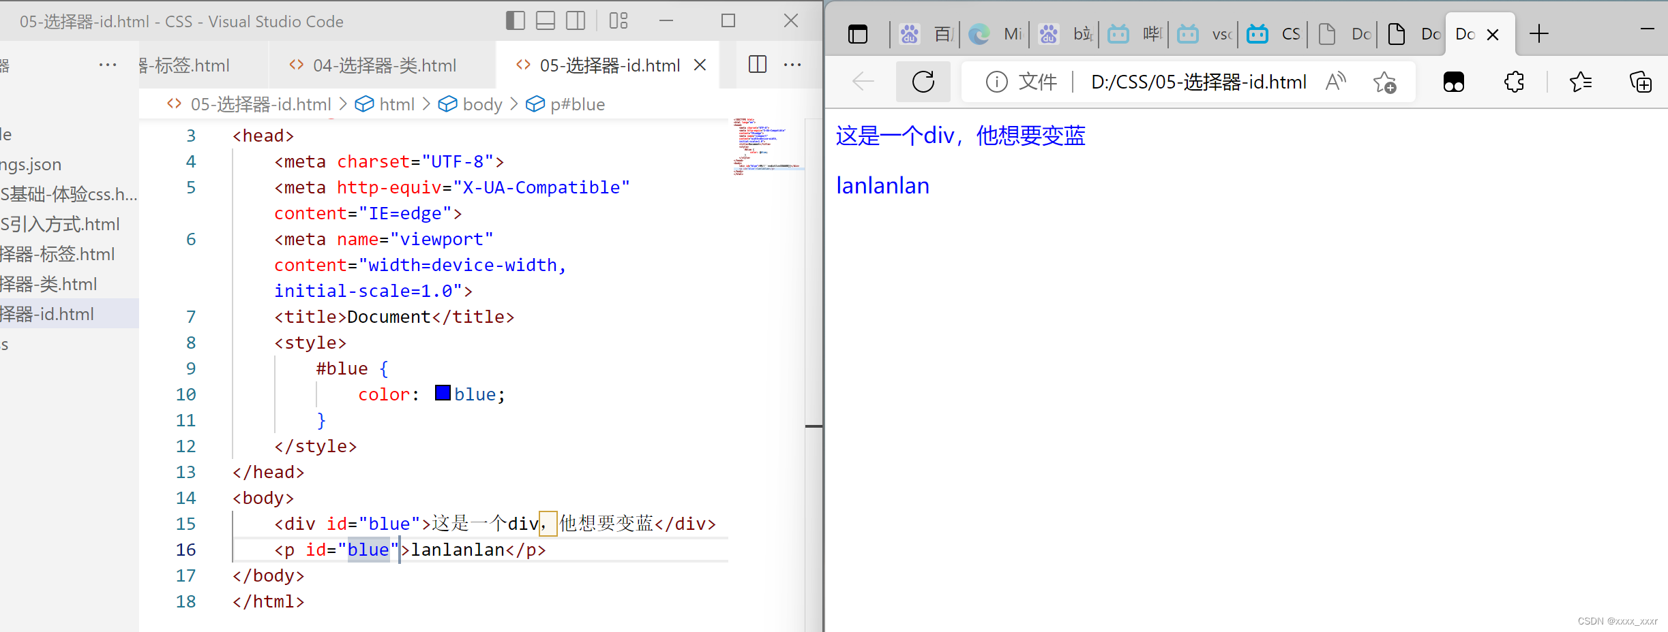Switch to first Baidu paw browser tab
The height and width of the screenshot is (632, 1668).
click(925, 34)
